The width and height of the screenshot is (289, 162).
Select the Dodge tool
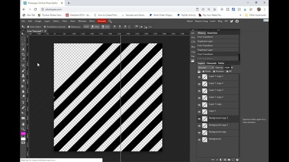coord(23,96)
